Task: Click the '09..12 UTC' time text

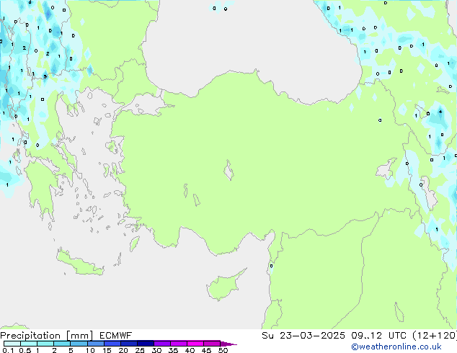Action: pos(378,336)
